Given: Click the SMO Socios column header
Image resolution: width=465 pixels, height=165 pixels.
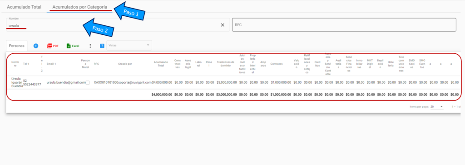Looking at the screenshot, I should [411, 63].
